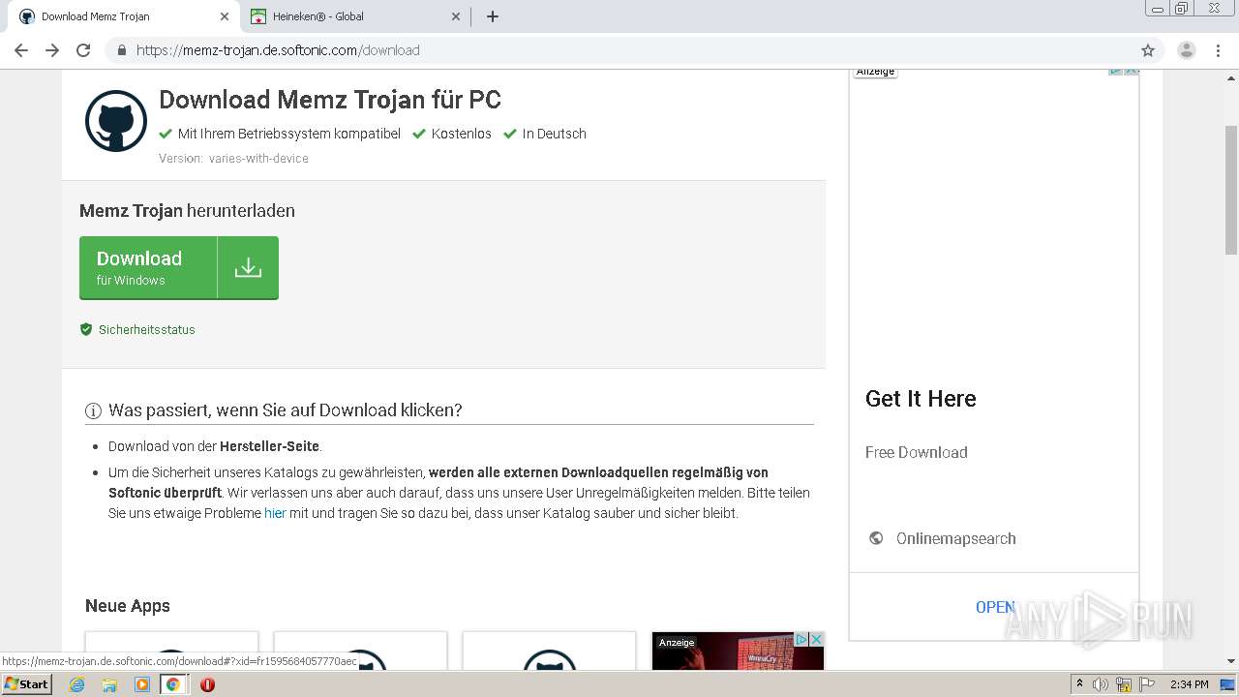This screenshot has width=1239, height=697.
Task: Go back to previous page
Action: (x=21, y=50)
